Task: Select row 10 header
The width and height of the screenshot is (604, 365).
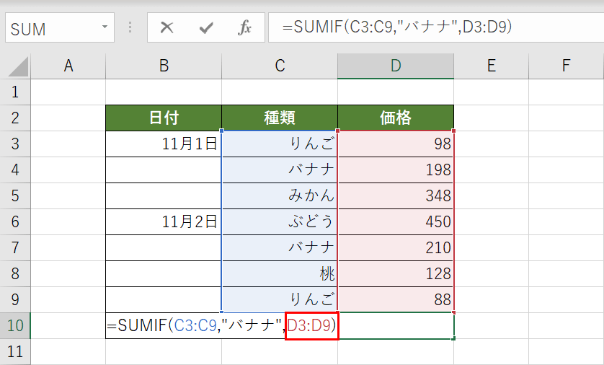Action: (x=15, y=325)
